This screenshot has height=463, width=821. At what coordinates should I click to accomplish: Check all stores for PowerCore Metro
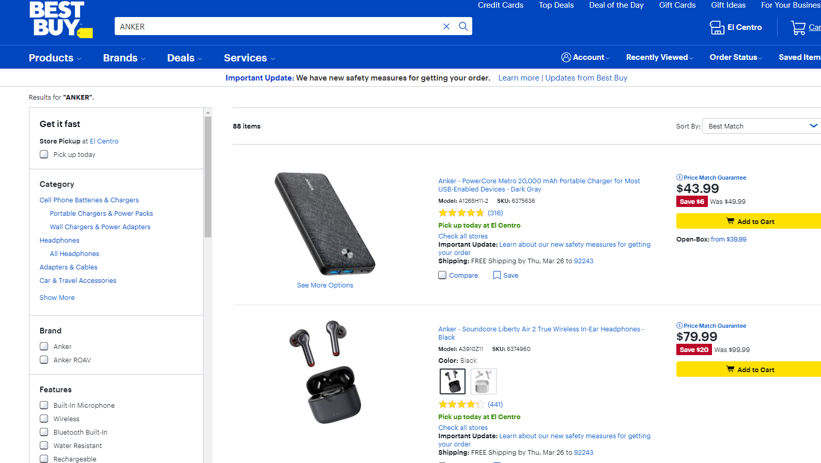pyautogui.click(x=463, y=236)
